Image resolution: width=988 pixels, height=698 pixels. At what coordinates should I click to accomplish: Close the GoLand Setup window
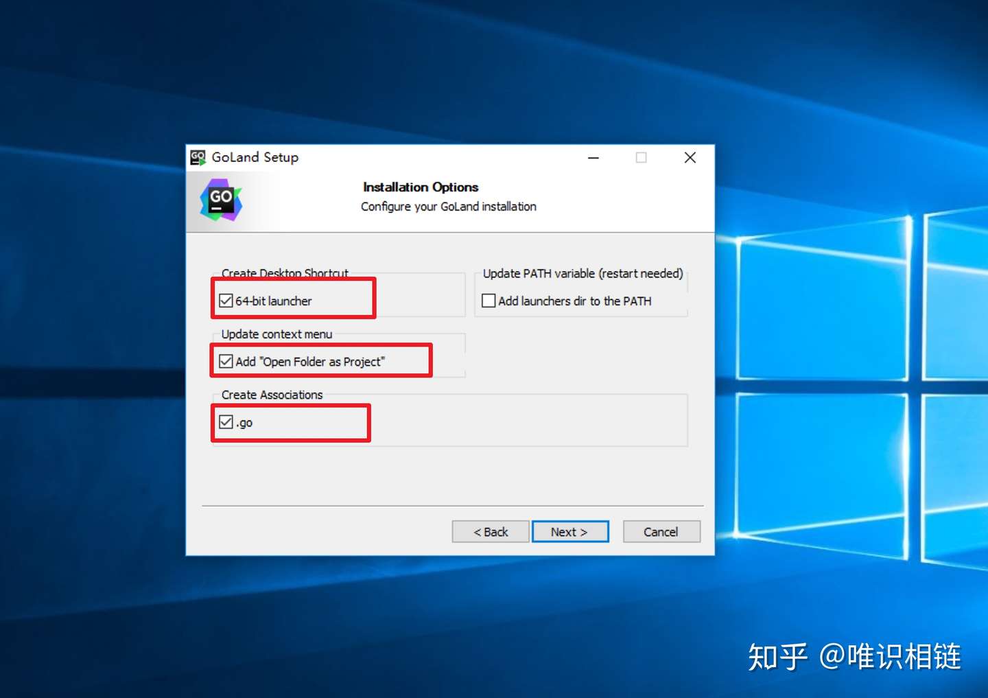pos(690,158)
